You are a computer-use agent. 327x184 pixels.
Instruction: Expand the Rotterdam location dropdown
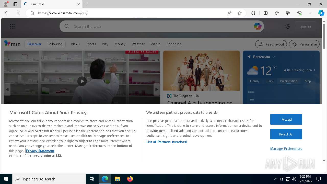pos(274,57)
